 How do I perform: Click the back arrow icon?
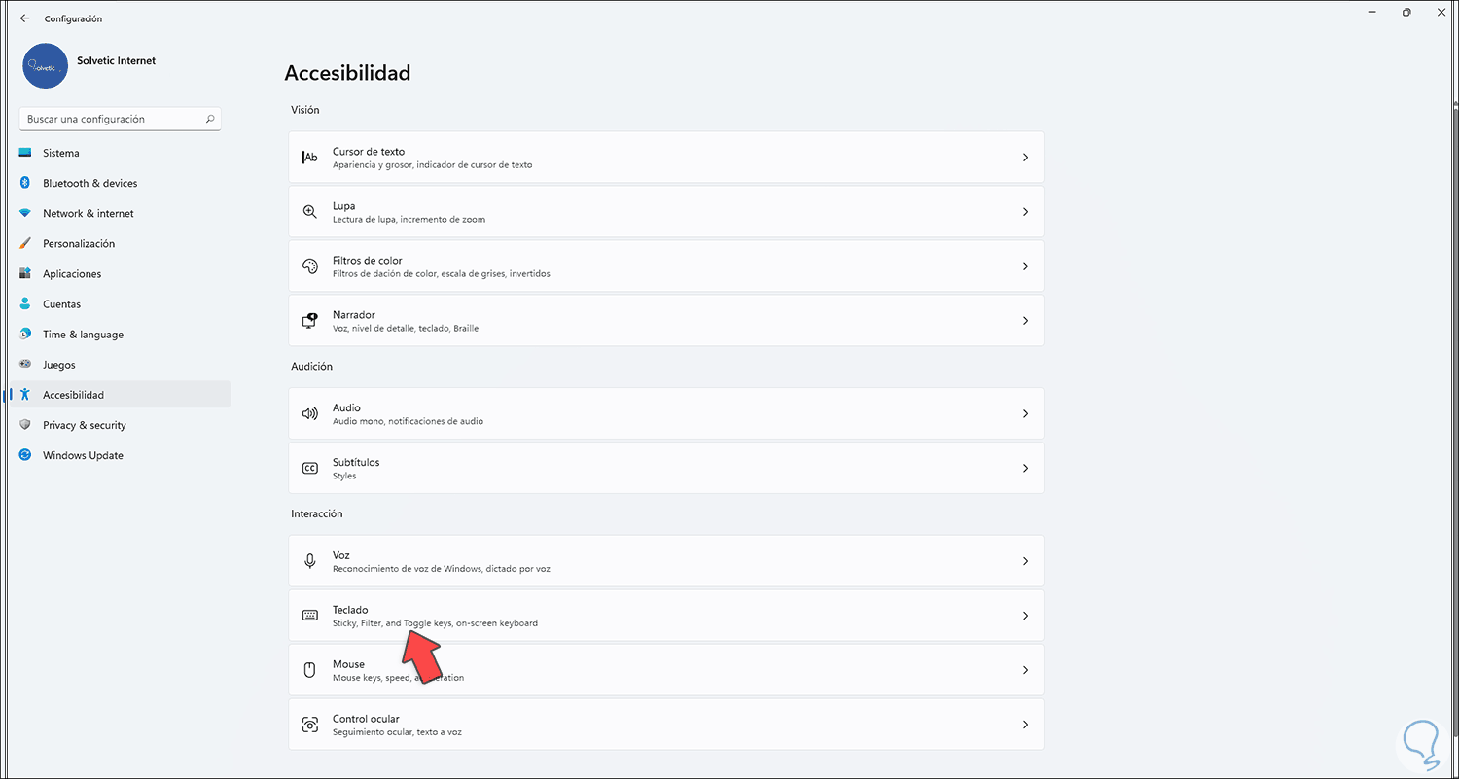[24, 18]
